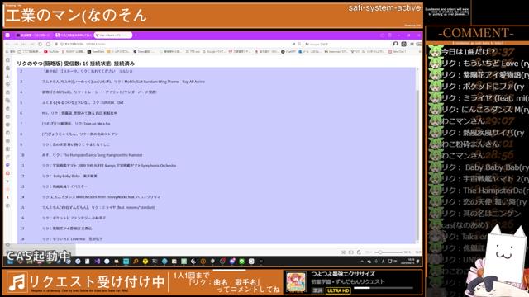Toggle the side panel at the bottom-left corner
This screenshot has width=529, height=297.
pyautogui.click(x=7, y=245)
